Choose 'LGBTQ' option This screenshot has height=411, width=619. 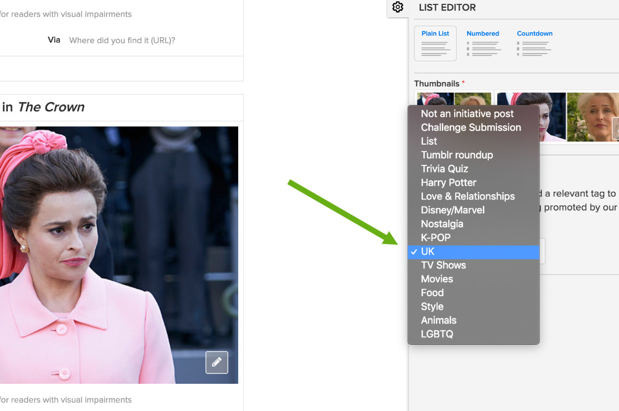point(473,334)
